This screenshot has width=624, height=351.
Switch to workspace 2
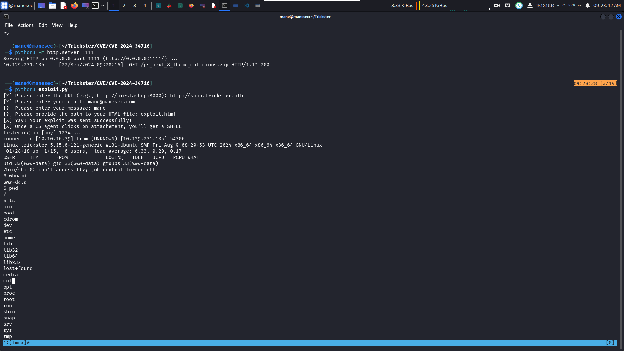[x=124, y=6]
